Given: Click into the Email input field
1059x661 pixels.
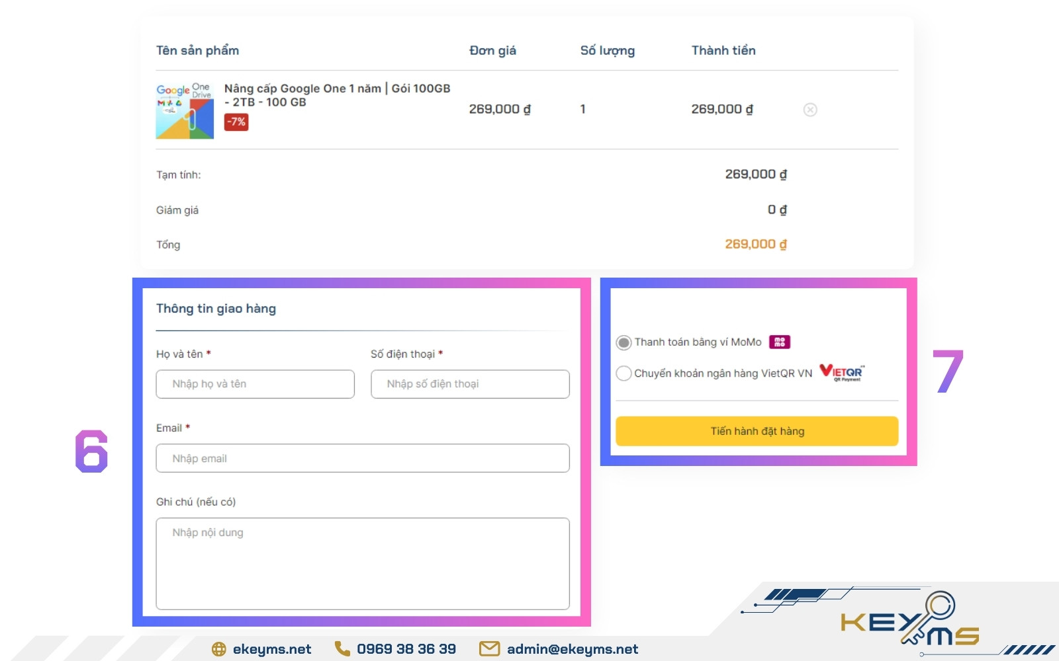Looking at the screenshot, I should (362, 458).
